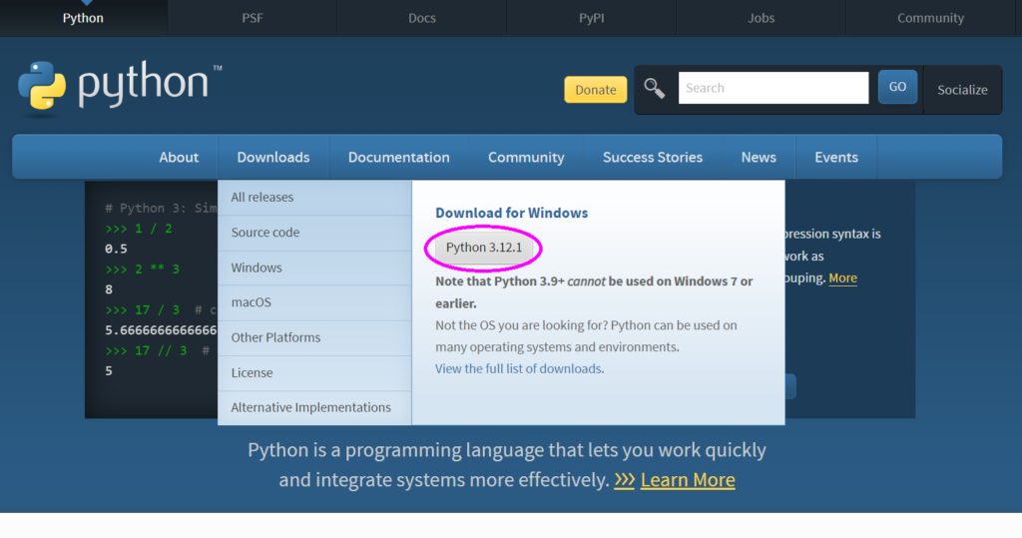Open the Downloads dropdown menu
Screen dimensions: 1022x538
point(273,157)
